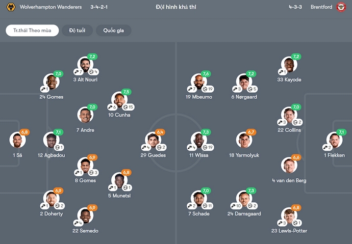Click the 29 Guedes name label

(x=154, y=155)
